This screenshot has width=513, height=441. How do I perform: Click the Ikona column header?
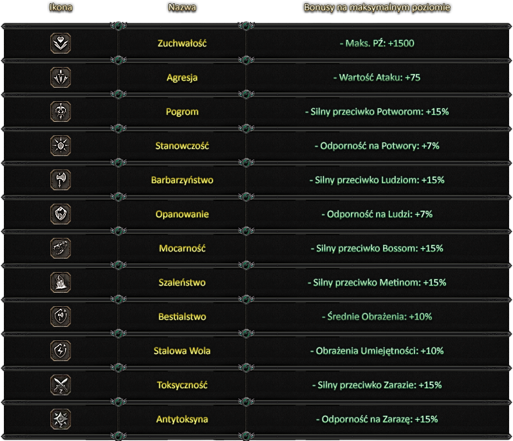point(61,7)
